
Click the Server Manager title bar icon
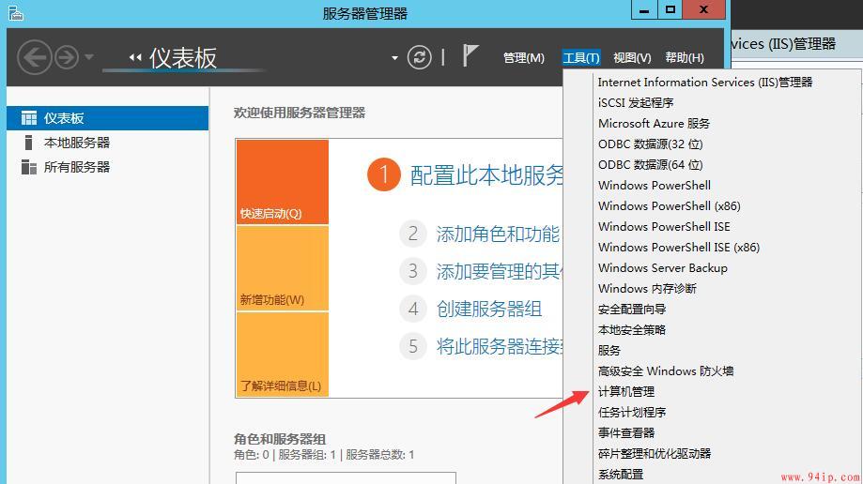pyautogui.click(x=16, y=12)
